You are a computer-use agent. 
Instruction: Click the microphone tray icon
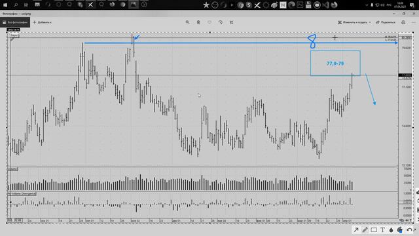click(x=372, y=5)
